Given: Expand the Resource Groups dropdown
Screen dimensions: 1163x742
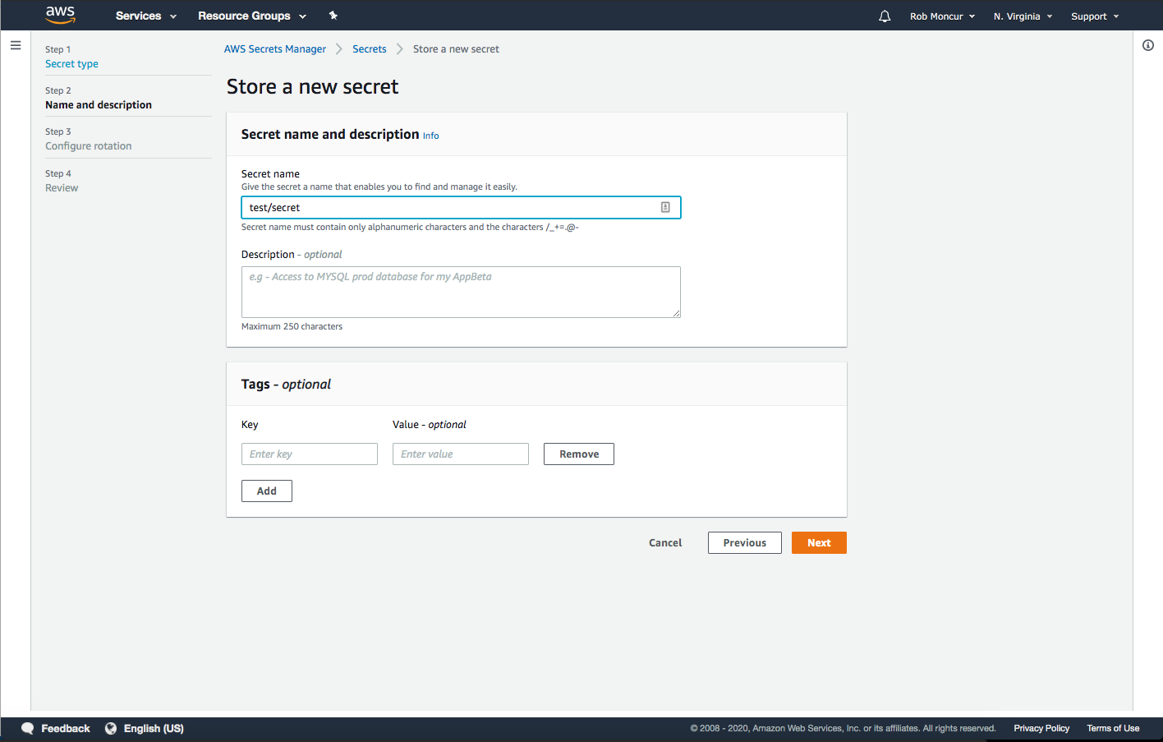Looking at the screenshot, I should (x=251, y=16).
